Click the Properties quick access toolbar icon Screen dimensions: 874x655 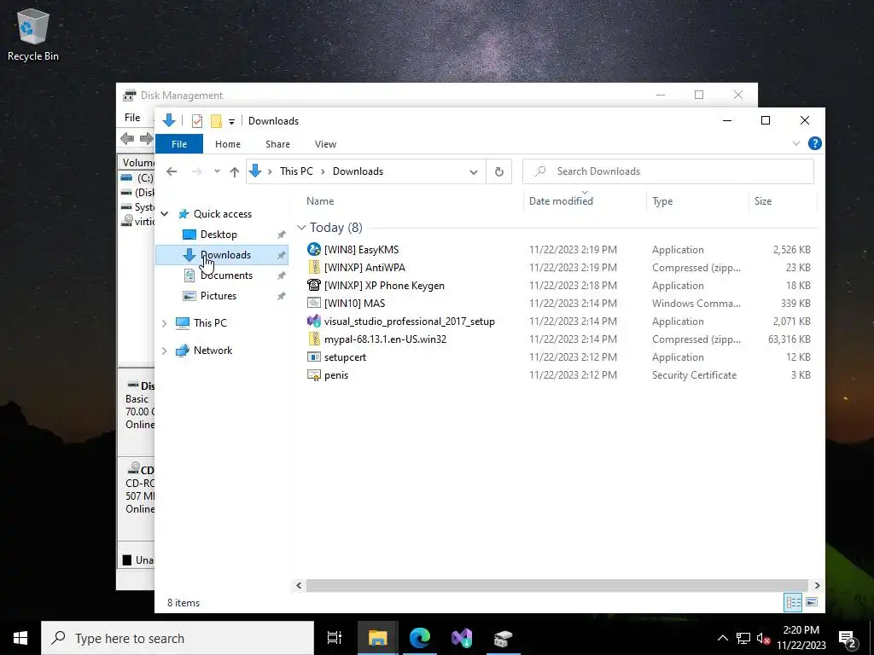click(x=197, y=121)
